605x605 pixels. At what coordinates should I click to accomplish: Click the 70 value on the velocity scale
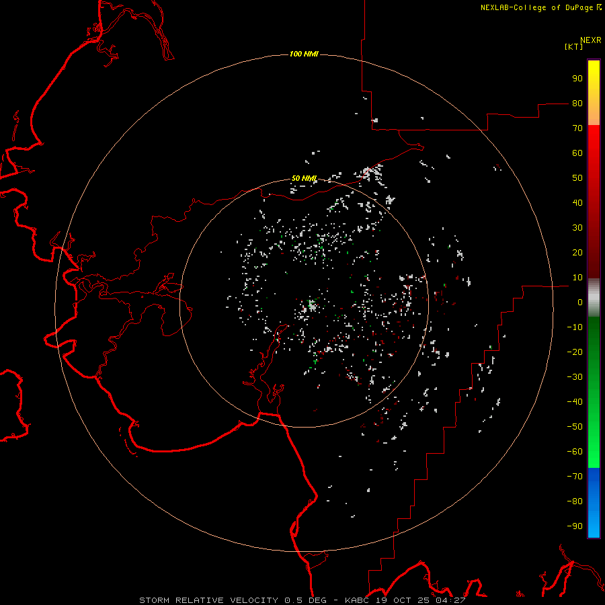[x=577, y=128]
